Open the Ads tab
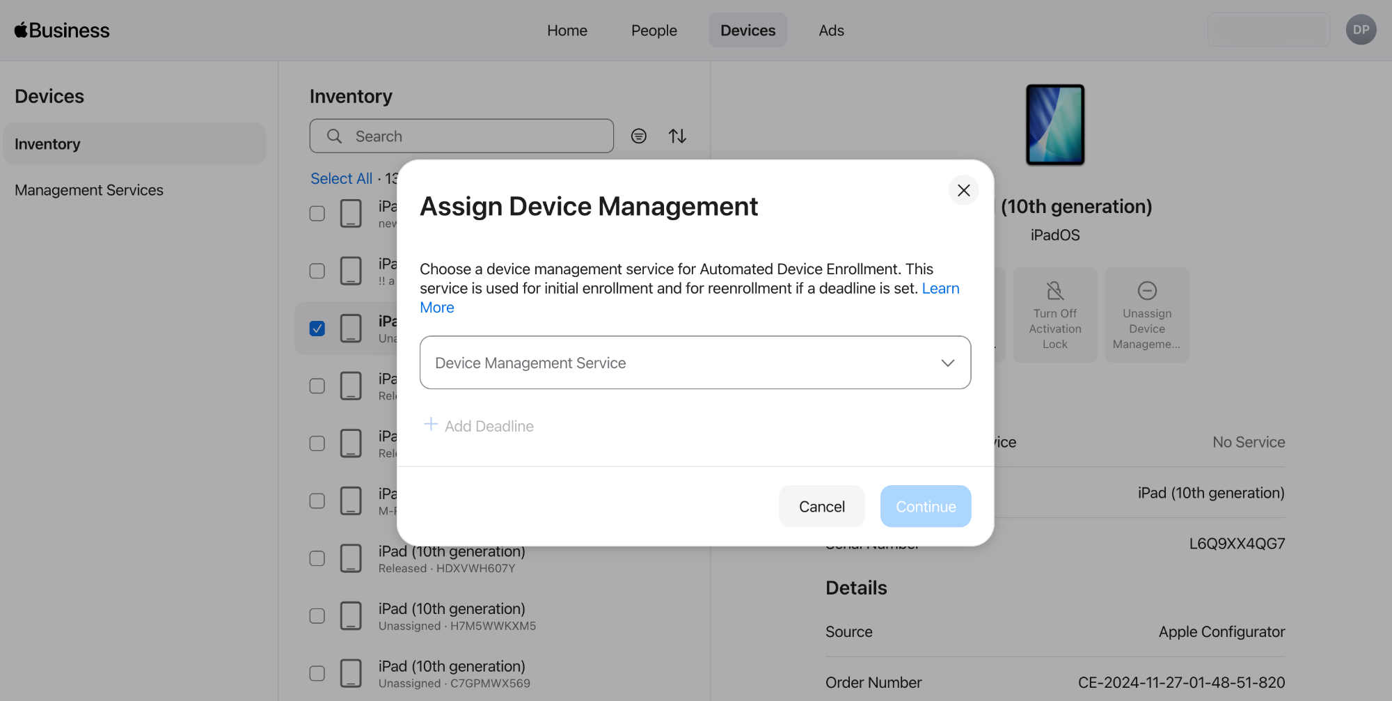Image resolution: width=1392 pixels, height=701 pixels. (831, 30)
